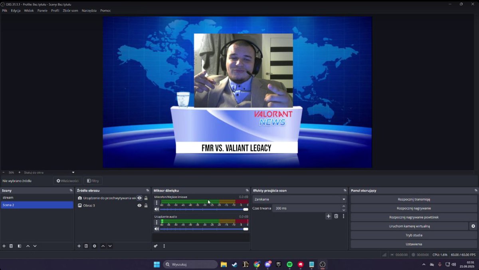
Task: Open preview scaling dropdown Skaluj do okna
Action: point(49,172)
